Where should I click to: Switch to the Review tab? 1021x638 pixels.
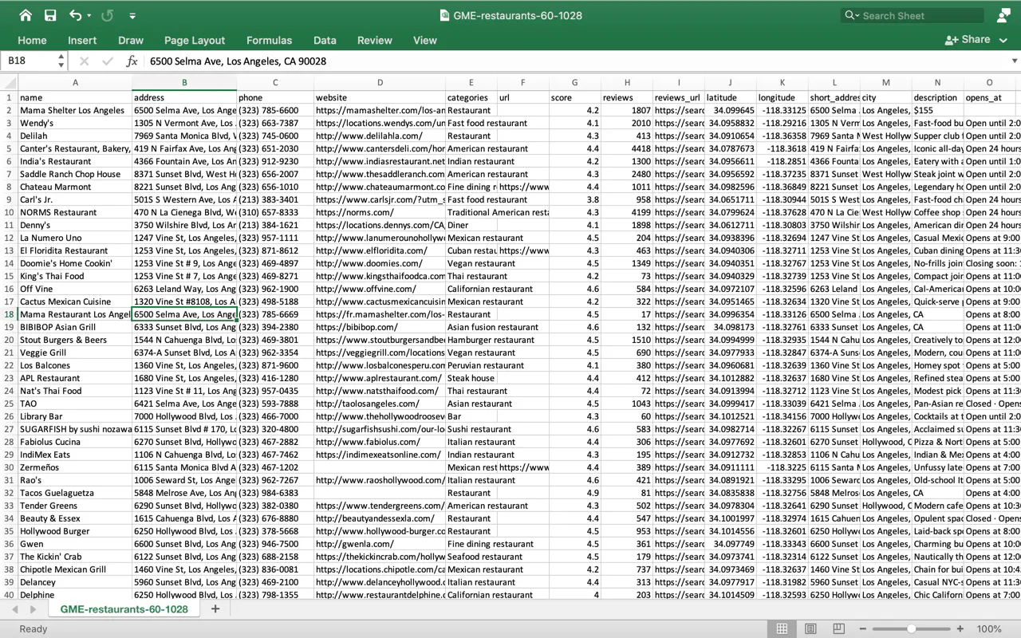[374, 41]
